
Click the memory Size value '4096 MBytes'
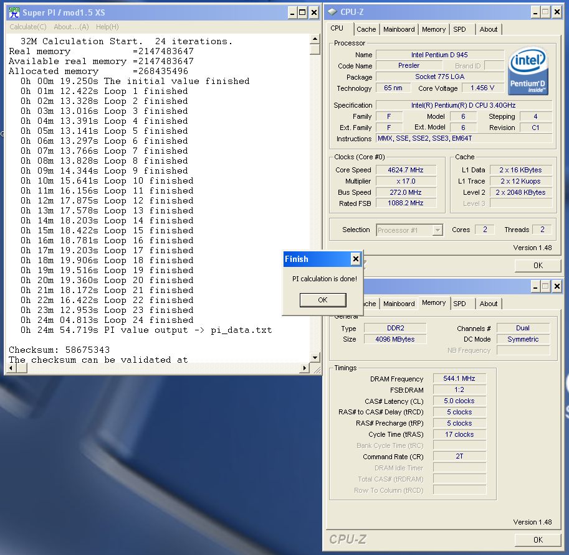395,339
